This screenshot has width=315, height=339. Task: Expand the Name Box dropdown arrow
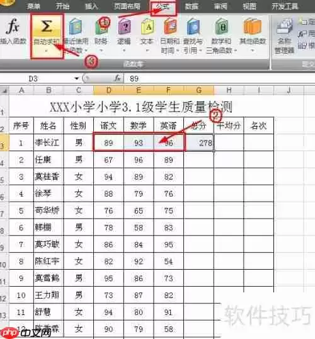[76, 78]
